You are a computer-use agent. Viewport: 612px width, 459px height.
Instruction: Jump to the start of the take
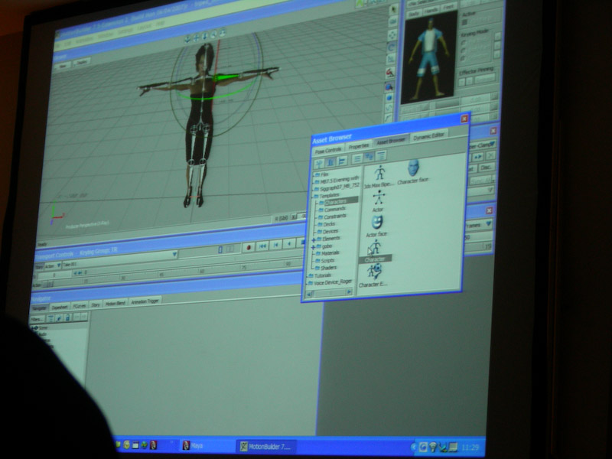262,246
